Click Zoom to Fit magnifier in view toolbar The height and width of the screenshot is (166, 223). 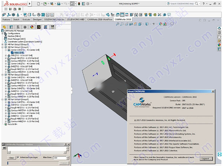pyautogui.click(x=117, y=24)
